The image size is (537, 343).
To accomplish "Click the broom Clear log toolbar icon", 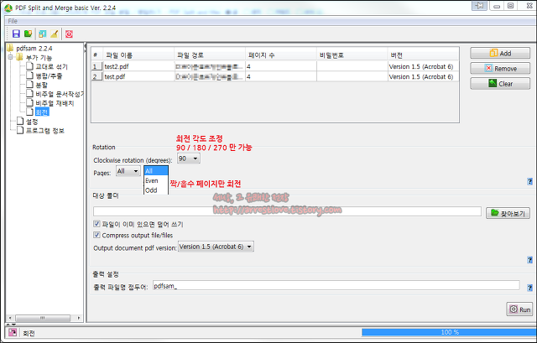I will 54,34.
